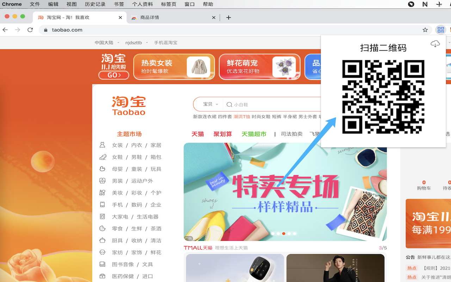The width and height of the screenshot is (451, 282).
Task: Click the Notion icon in macOS menu bar
Action: tap(425, 4)
